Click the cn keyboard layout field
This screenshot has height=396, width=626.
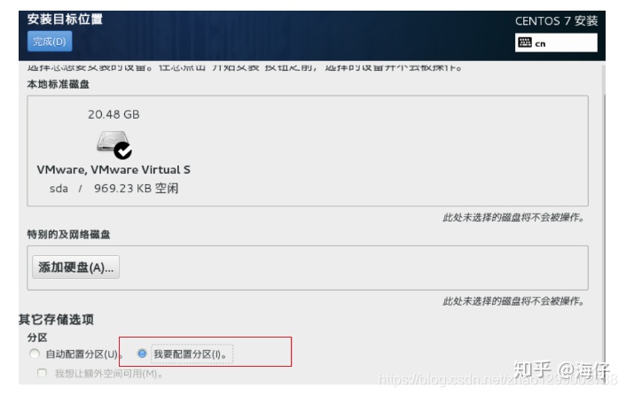click(x=556, y=43)
